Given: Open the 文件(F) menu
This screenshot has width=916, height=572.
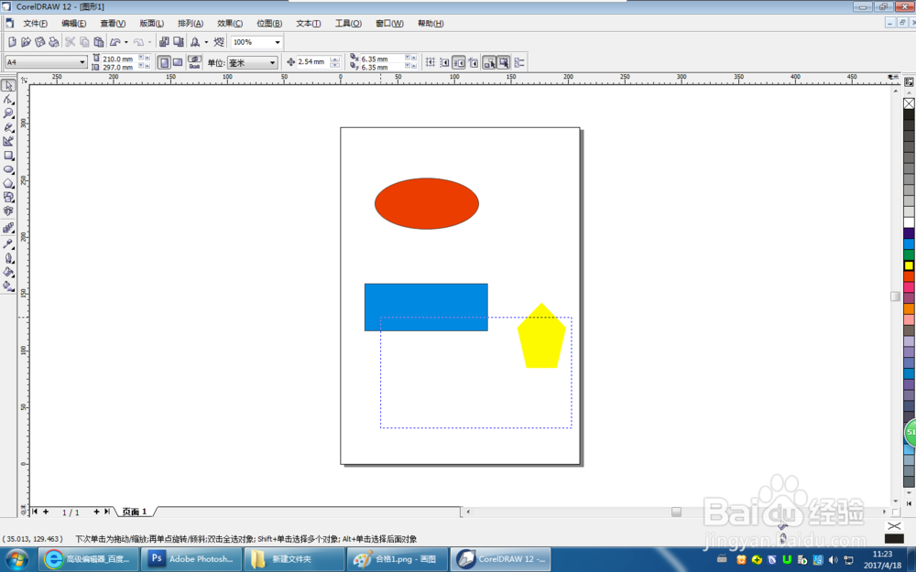Looking at the screenshot, I should pos(35,24).
